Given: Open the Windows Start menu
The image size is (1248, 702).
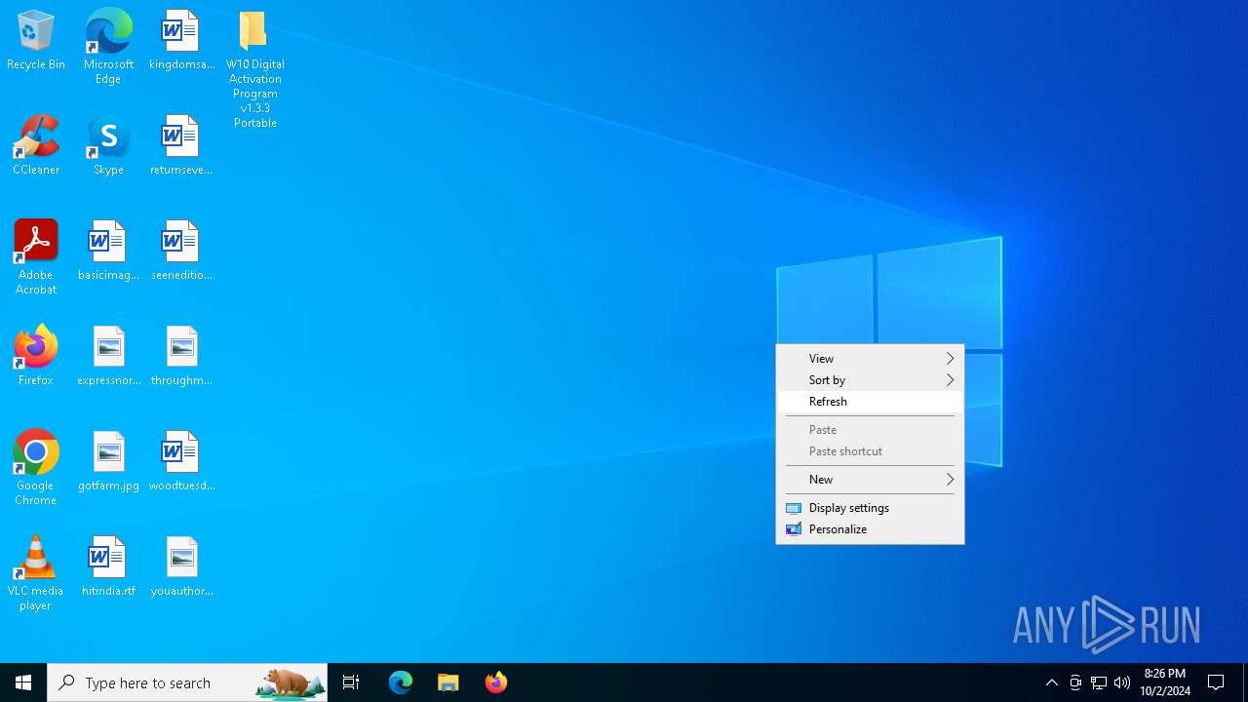Looking at the screenshot, I should [23, 682].
